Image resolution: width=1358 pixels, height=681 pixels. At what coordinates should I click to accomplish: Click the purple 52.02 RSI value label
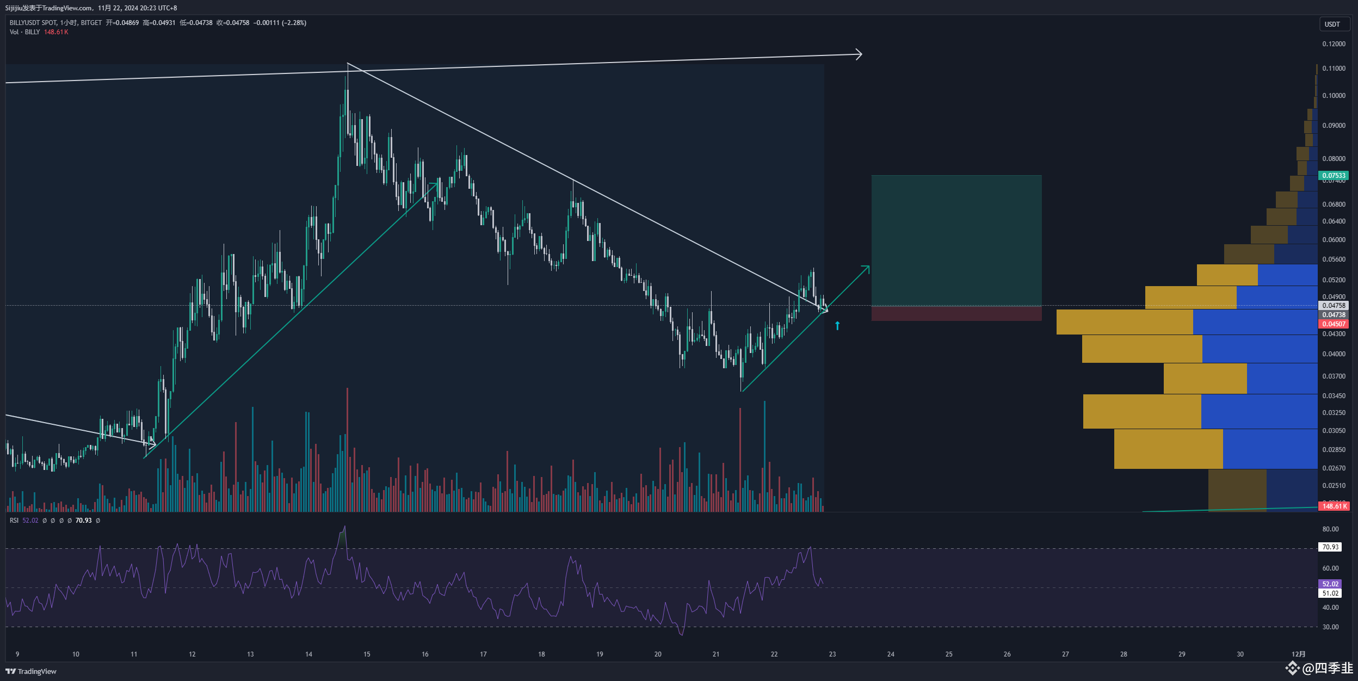1330,584
